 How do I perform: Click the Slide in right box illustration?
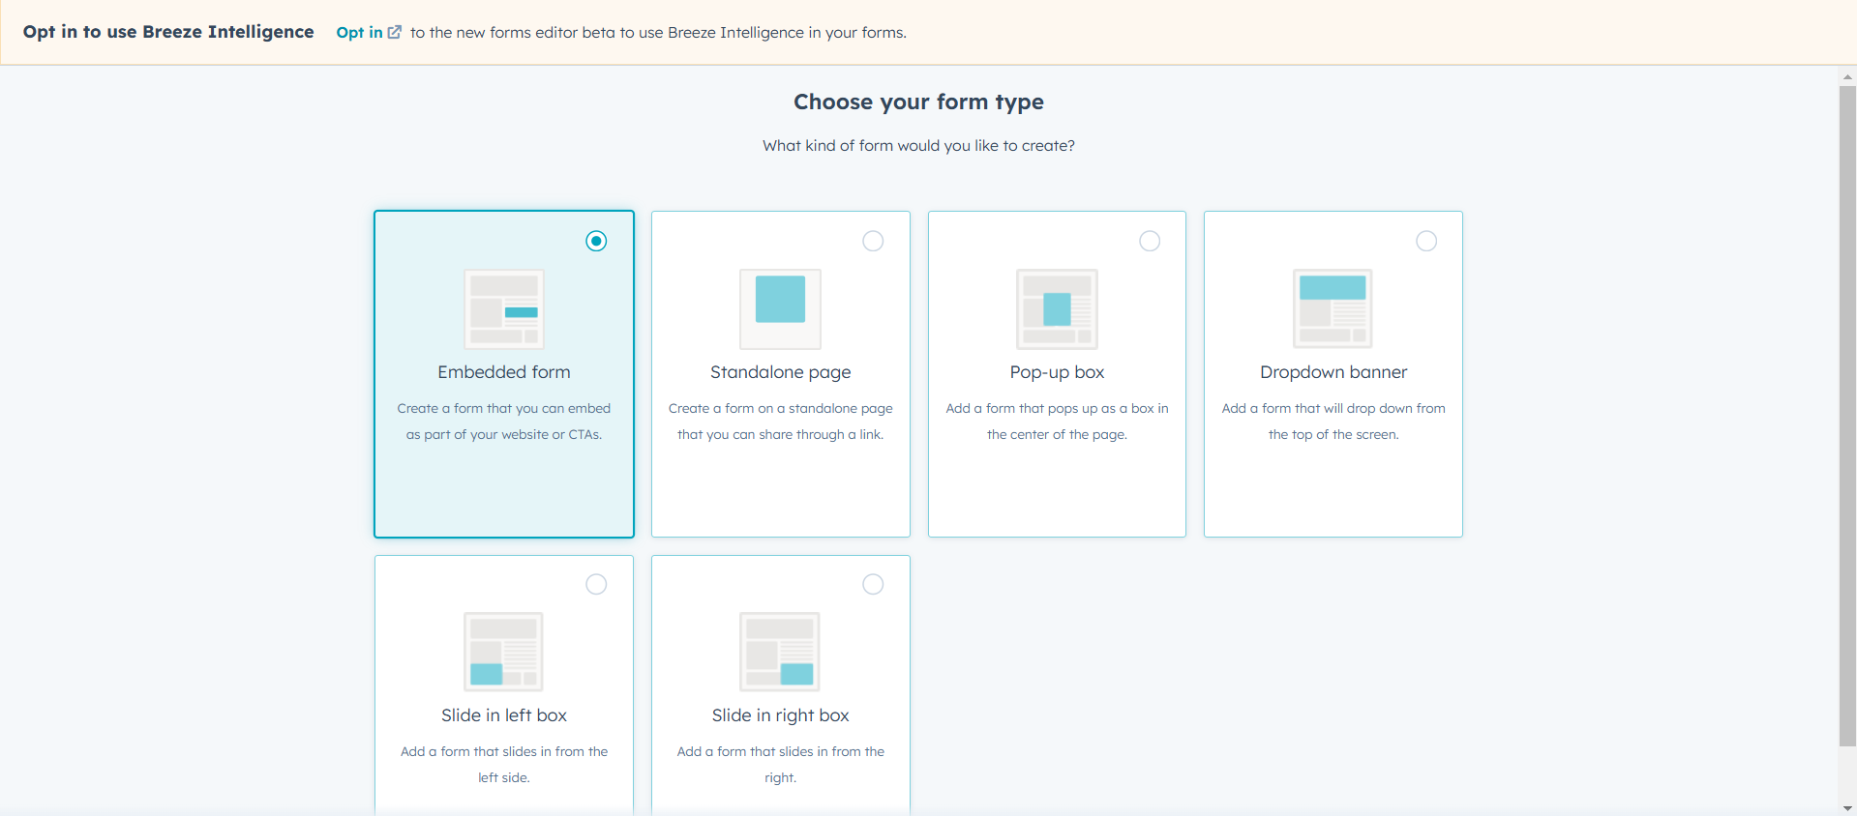pos(780,652)
